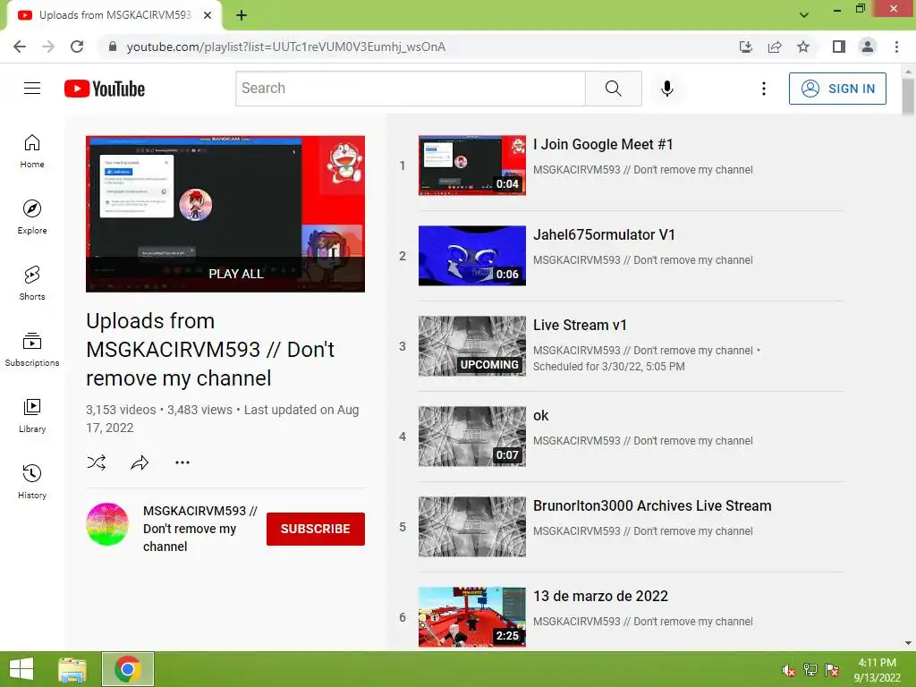Click muted volume tray icon
Screen dimensions: 916x687
pyautogui.click(x=788, y=670)
